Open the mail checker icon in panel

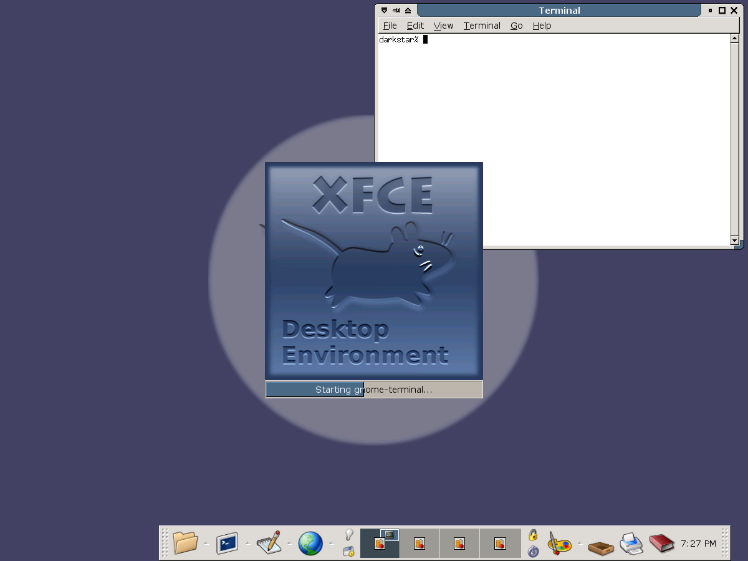(348, 551)
